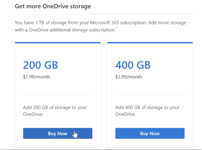This screenshot has width=202, height=150.
Task: Click the blue top bar of the 200 GB card
Action: (58, 43)
